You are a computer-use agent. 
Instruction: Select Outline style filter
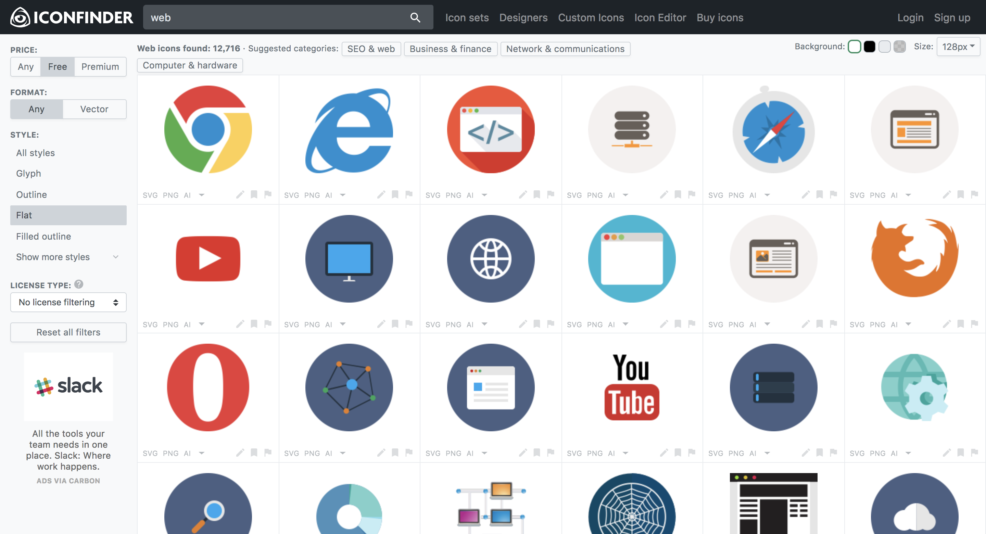pyautogui.click(x=68, y=194)
